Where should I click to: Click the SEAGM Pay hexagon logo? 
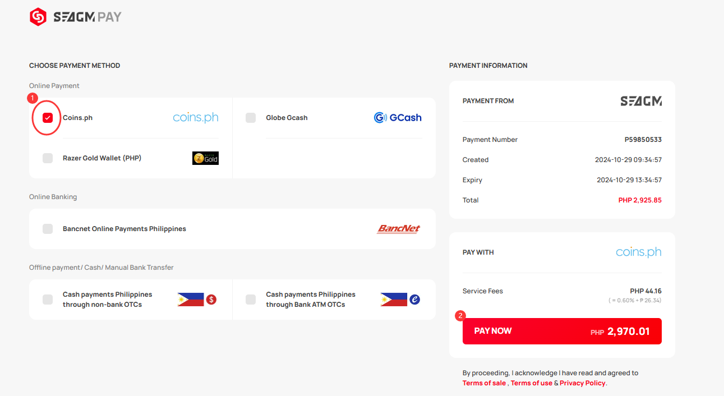[x=38, y=17]
